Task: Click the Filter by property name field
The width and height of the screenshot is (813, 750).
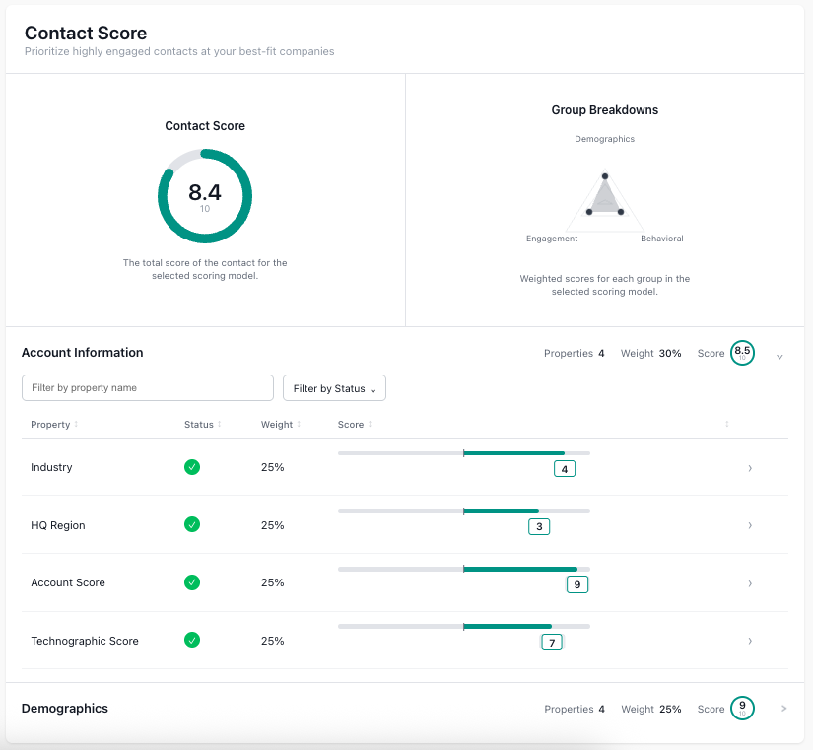Action: pyautogui.click(x=148, y=388)
